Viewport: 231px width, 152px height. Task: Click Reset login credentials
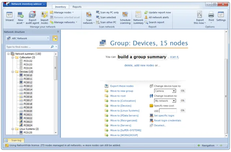click(x=167, y=121)
